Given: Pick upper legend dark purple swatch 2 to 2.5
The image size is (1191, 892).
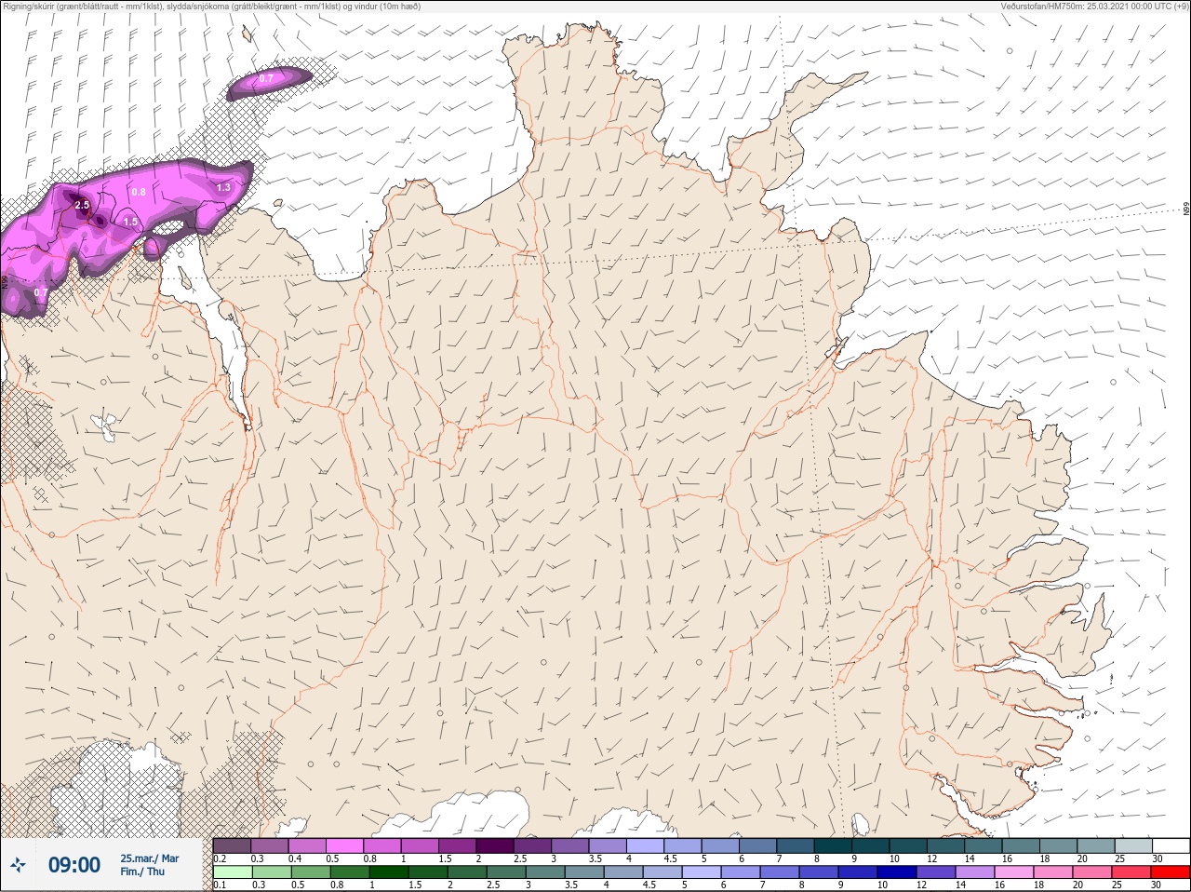Looking at the screenshot, I should 495,845.
